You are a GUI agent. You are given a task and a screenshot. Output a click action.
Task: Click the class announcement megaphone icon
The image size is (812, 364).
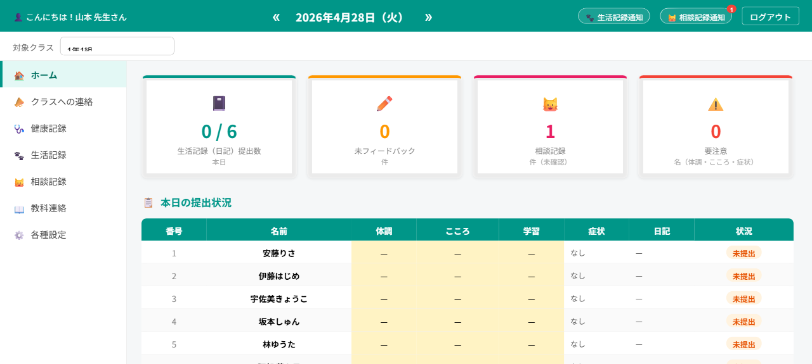click(19, 102)
